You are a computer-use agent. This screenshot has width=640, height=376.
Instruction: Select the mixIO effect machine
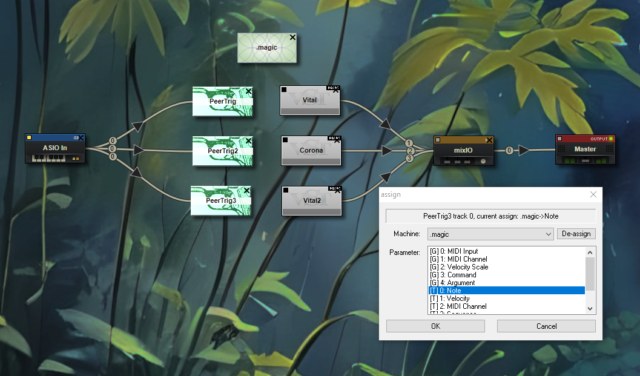pyautogui.click(x=464, y=151)
